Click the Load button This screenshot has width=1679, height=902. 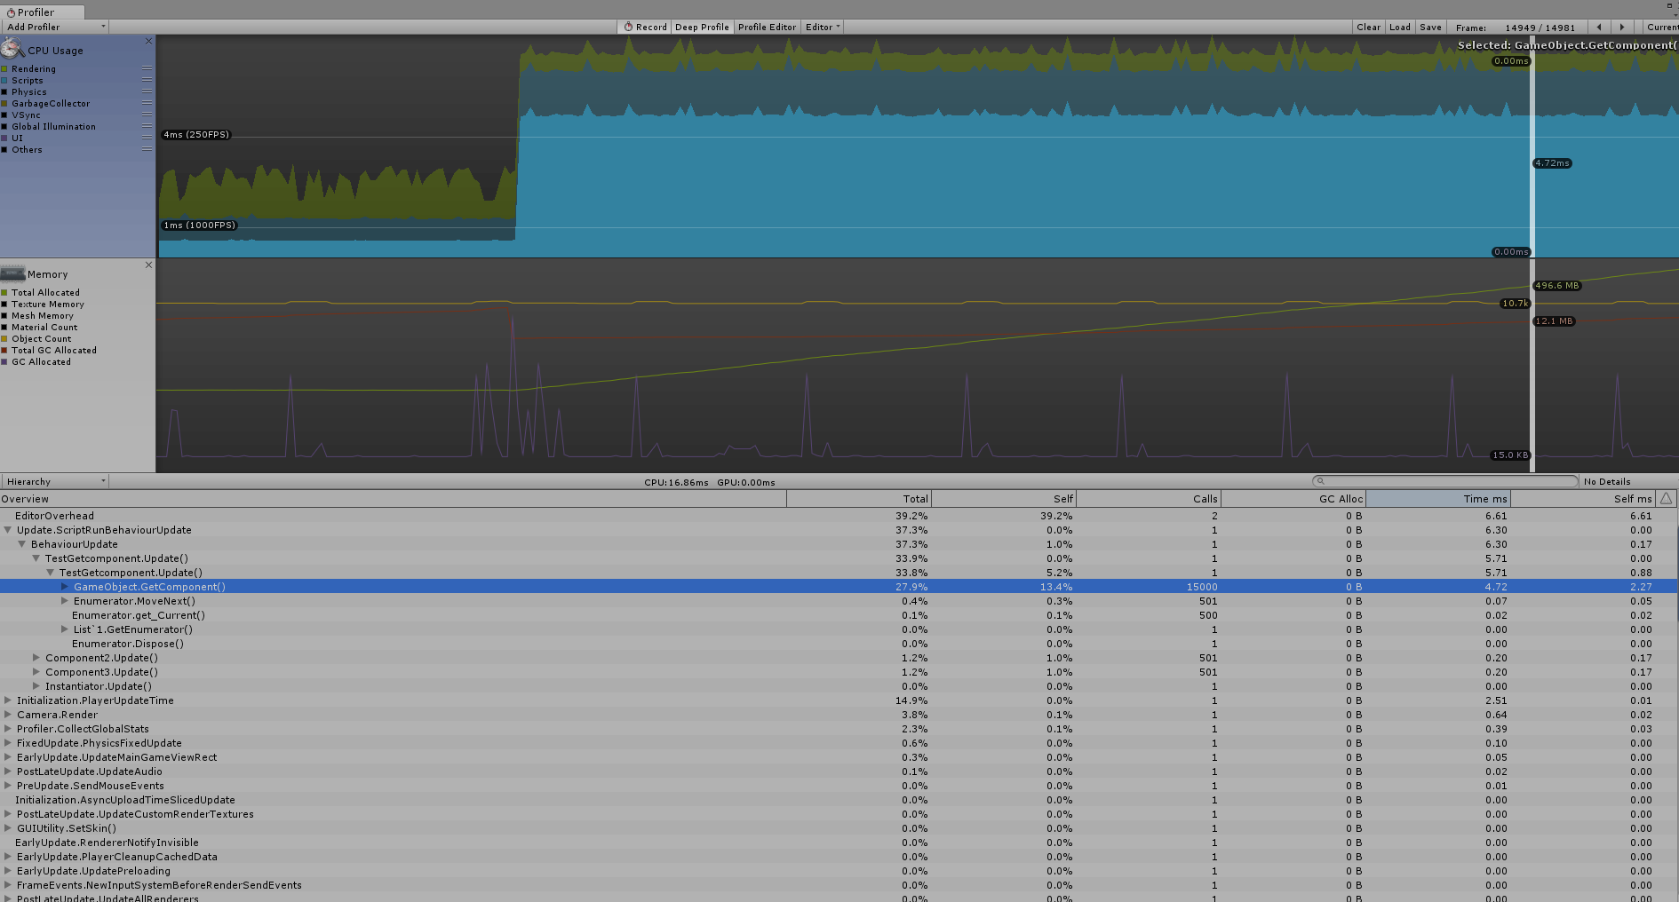pyautogui.click(x=1400, y=27)
